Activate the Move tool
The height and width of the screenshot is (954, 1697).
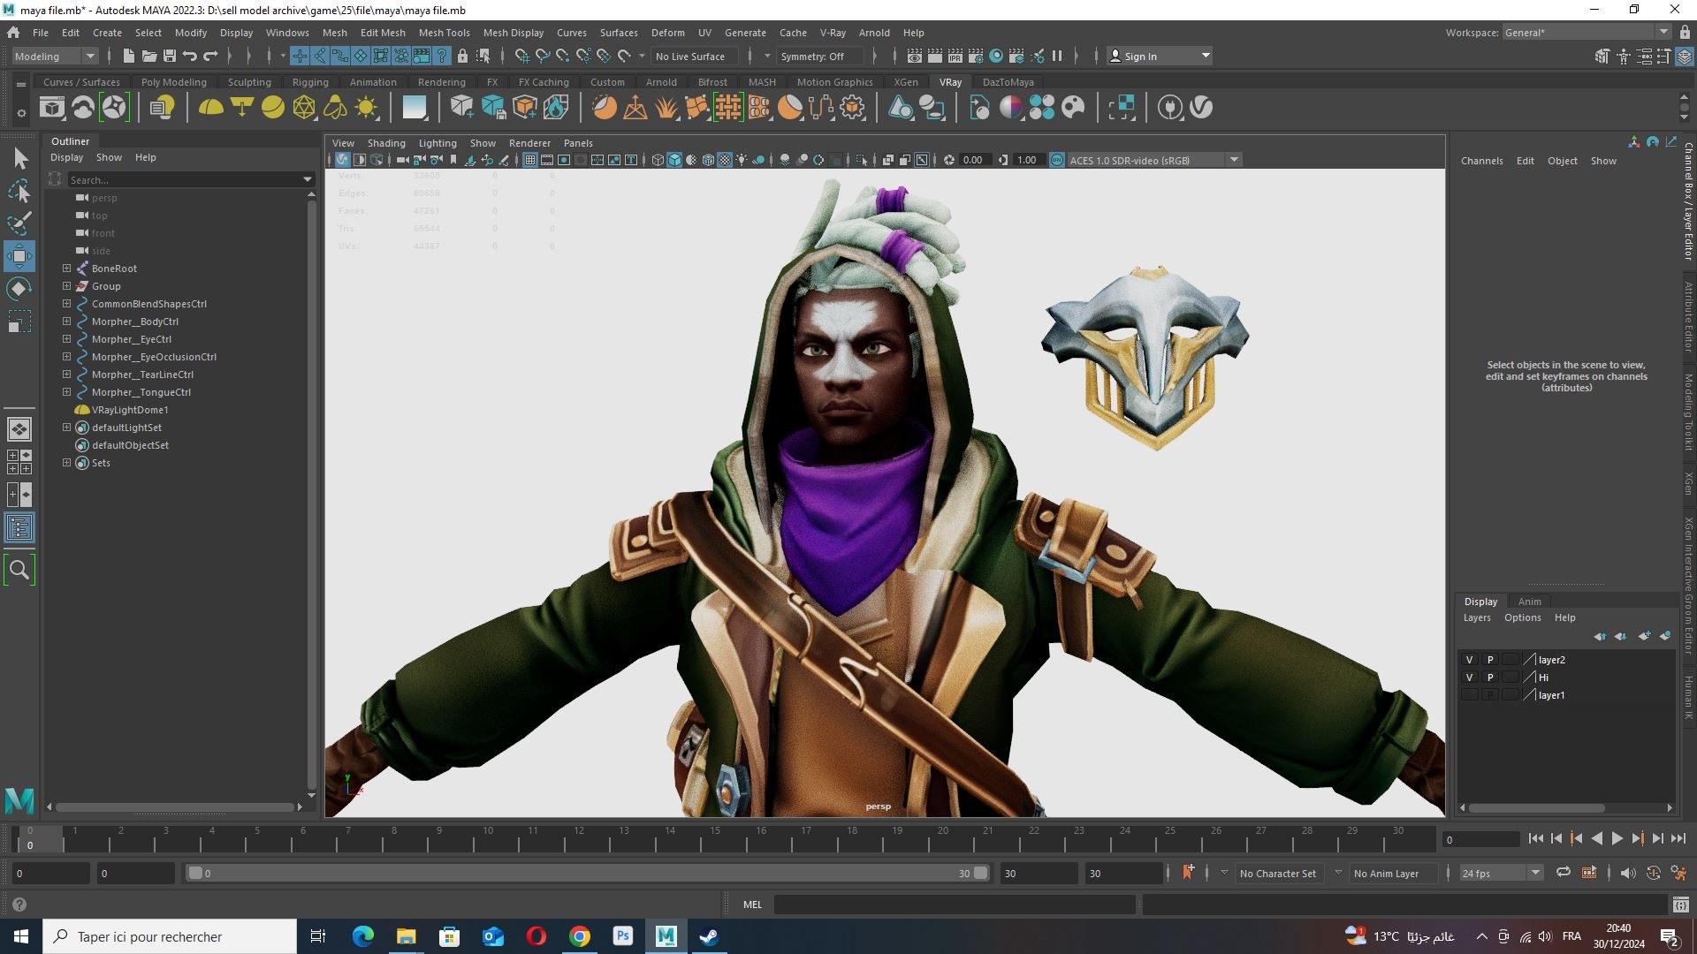coord(19,256)
